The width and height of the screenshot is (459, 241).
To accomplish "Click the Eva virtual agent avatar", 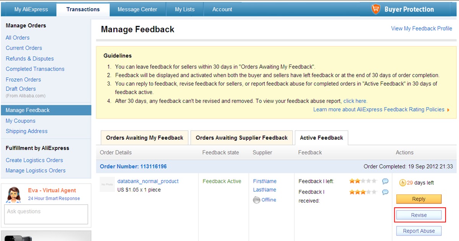I will tap(14, 195).
